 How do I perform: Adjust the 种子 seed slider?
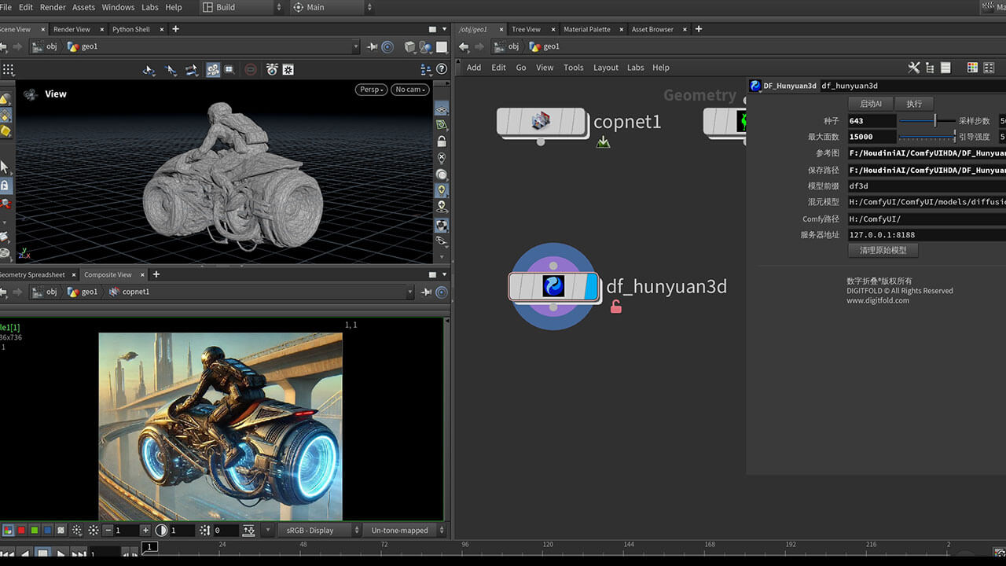[927, 121]
